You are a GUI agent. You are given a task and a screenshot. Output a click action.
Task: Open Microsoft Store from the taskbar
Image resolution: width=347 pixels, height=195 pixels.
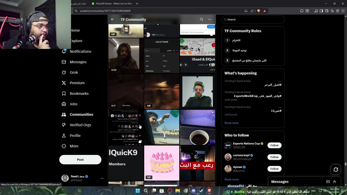click(x=162, y=191)
